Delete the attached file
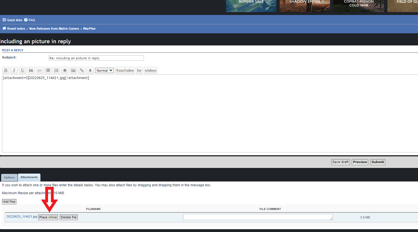 pos(69,217)
